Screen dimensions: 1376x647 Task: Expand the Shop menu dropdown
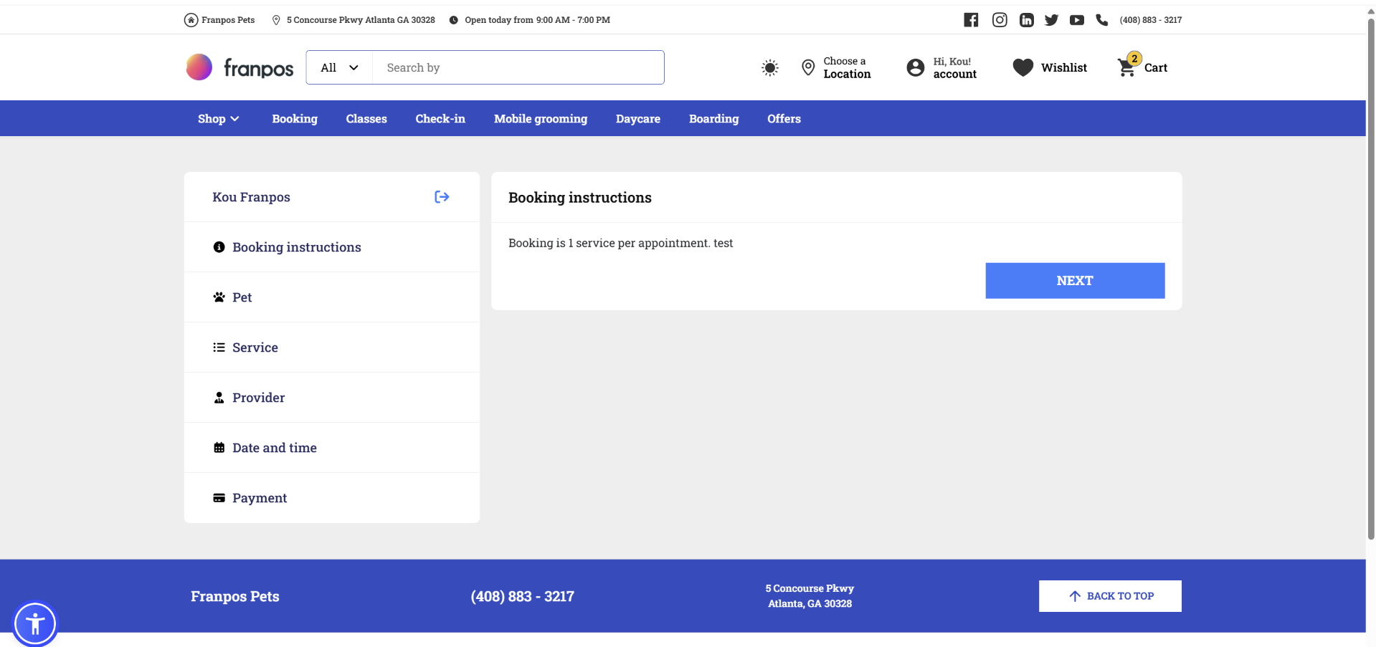coord(218,119)
